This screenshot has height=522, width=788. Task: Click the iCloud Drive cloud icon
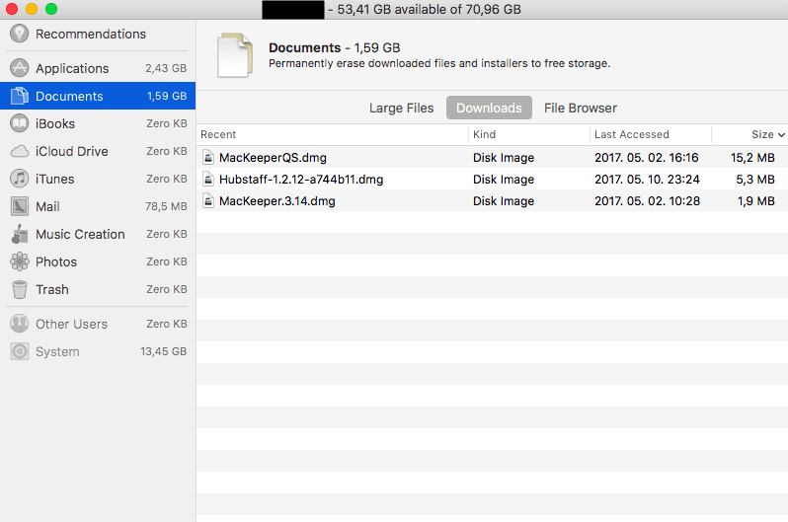point(19,151)
